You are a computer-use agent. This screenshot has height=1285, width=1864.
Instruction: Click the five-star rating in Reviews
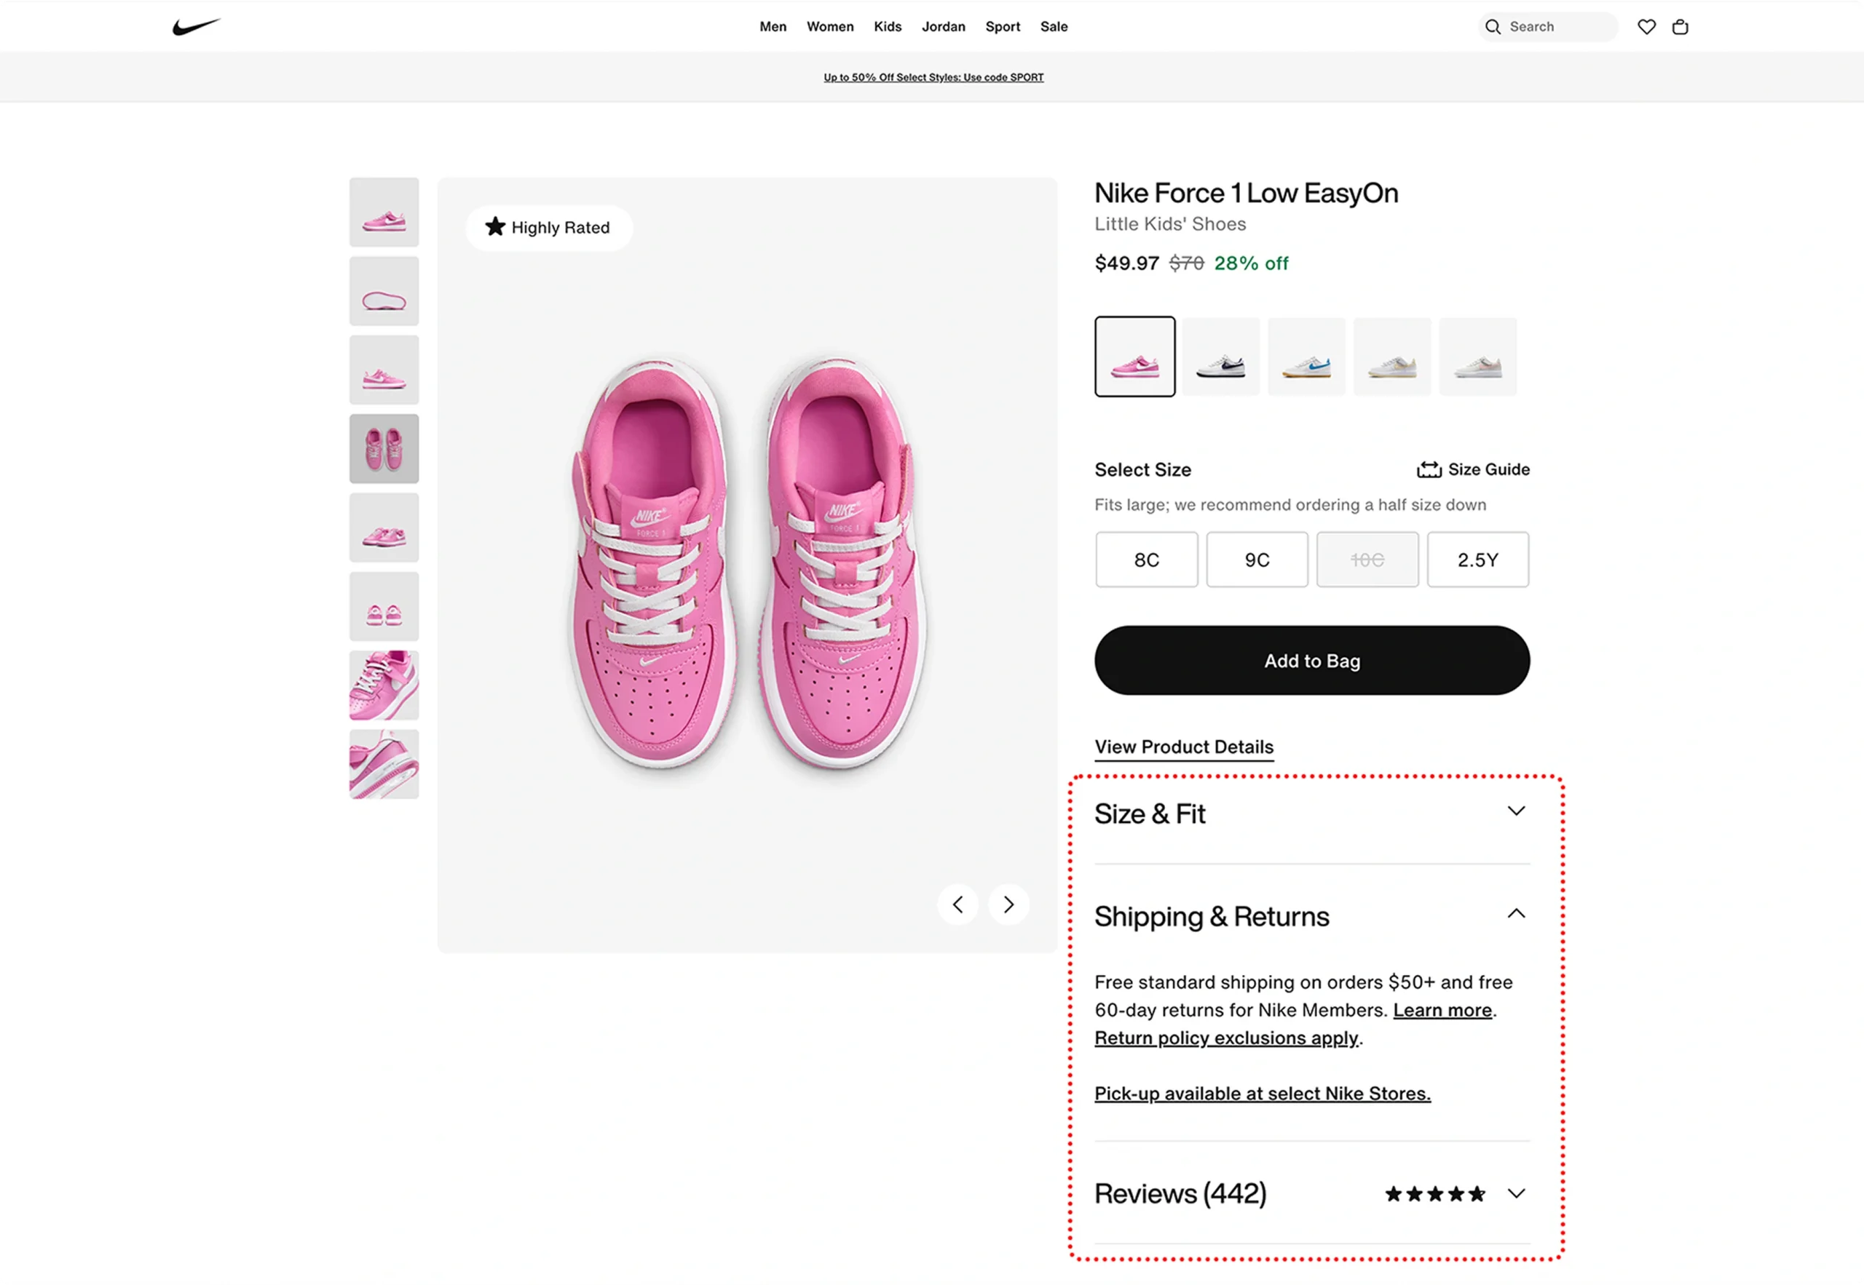(x=1434, y=1194)
